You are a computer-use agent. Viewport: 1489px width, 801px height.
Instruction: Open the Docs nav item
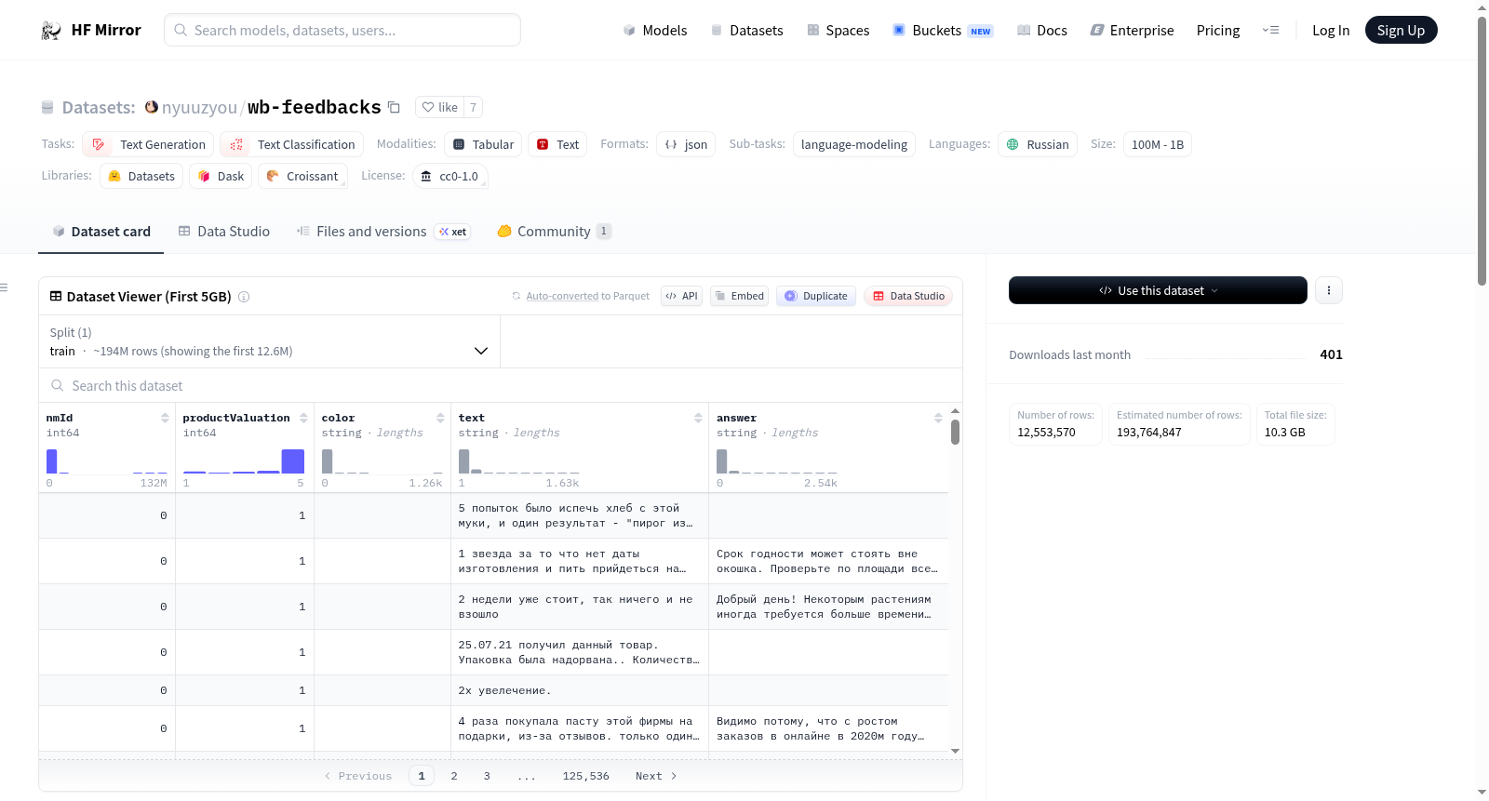tap(1042, 30)
